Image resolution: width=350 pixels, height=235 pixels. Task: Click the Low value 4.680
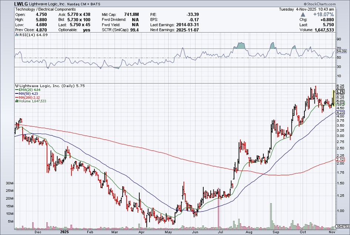pos(41,25)
